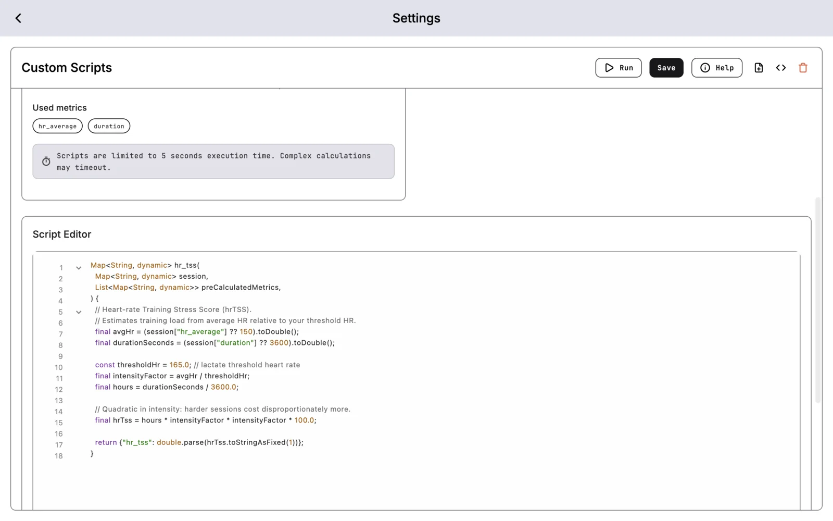Click line number 18 in the gutter
This screenshot has height=521, width=833.
(59, 456)
